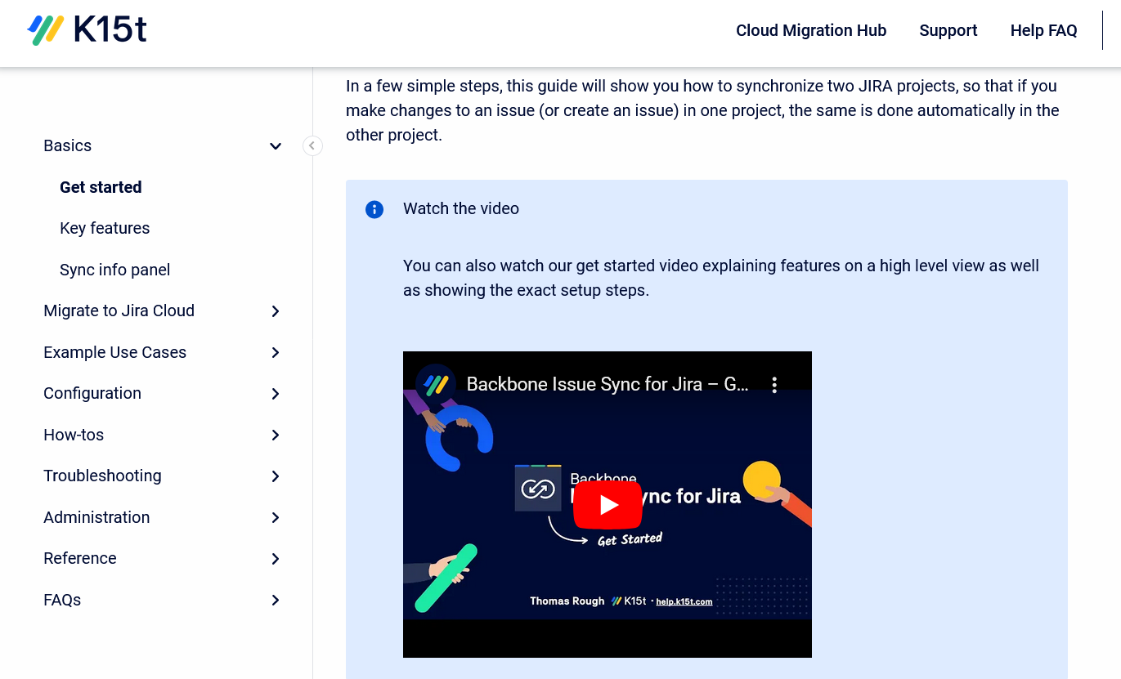Click the Get started item currently highlighted
This screenshot has width=1121, height=679.
pos(101,187)
